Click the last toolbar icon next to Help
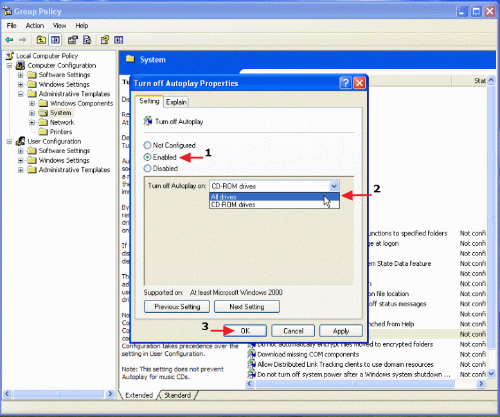Image resolution: width=500 pixels, height=417 pixels. tap(119, 40)
